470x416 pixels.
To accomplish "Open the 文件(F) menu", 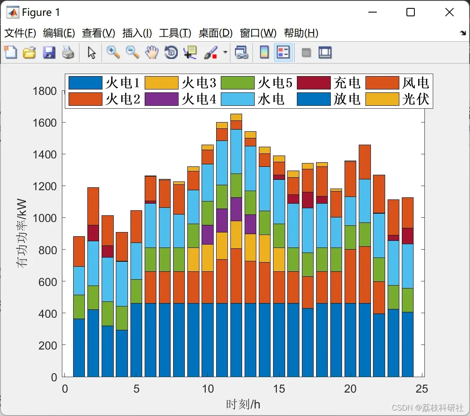I will click(x=20, y=33).
